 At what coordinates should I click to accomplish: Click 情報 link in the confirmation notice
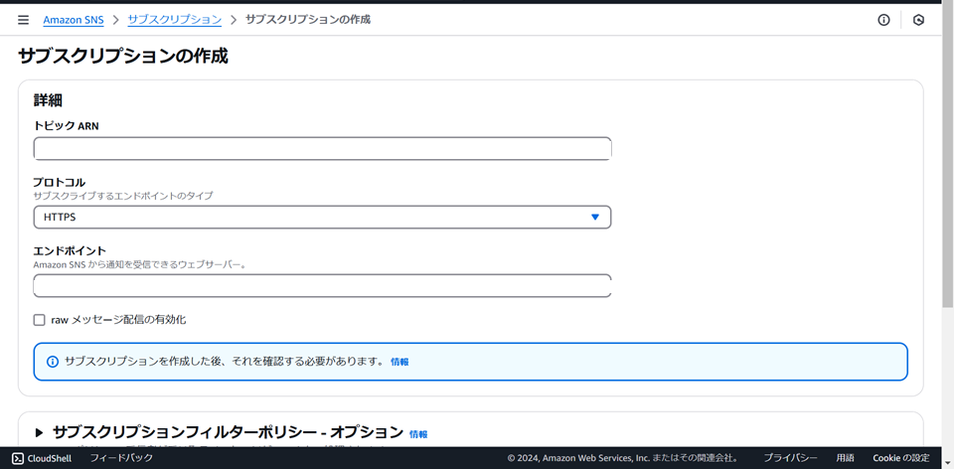tap(399, 362)
